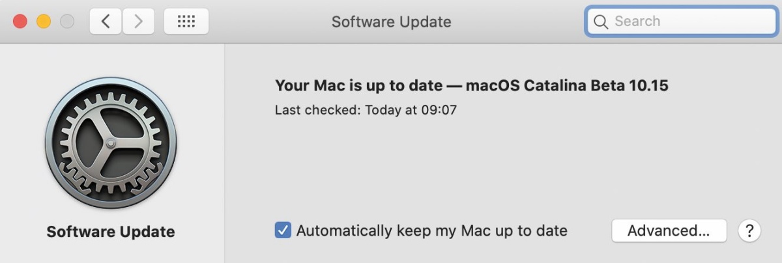Click the 'Software Update' window title
The width and height of the screenshot is (782, 263).
[x=391, y=21]
